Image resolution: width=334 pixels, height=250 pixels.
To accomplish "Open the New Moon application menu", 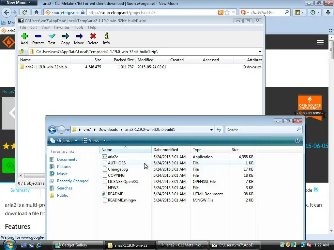I will [19, 3].
